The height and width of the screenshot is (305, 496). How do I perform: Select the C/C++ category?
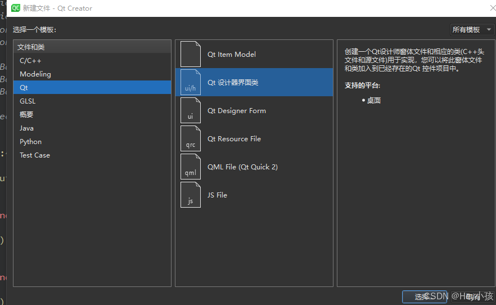pyautogui.click(x=92, y=60)
